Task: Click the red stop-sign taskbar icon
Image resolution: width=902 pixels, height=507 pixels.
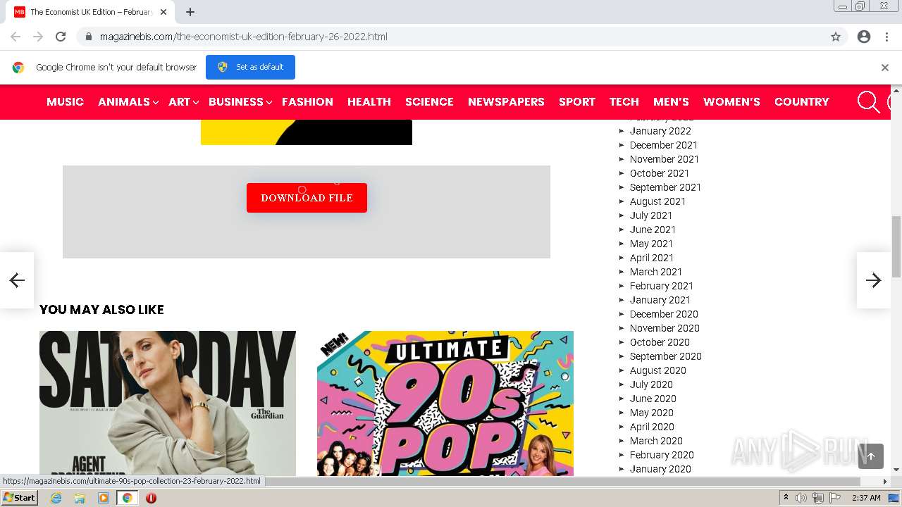Action: tap(151, 498)
